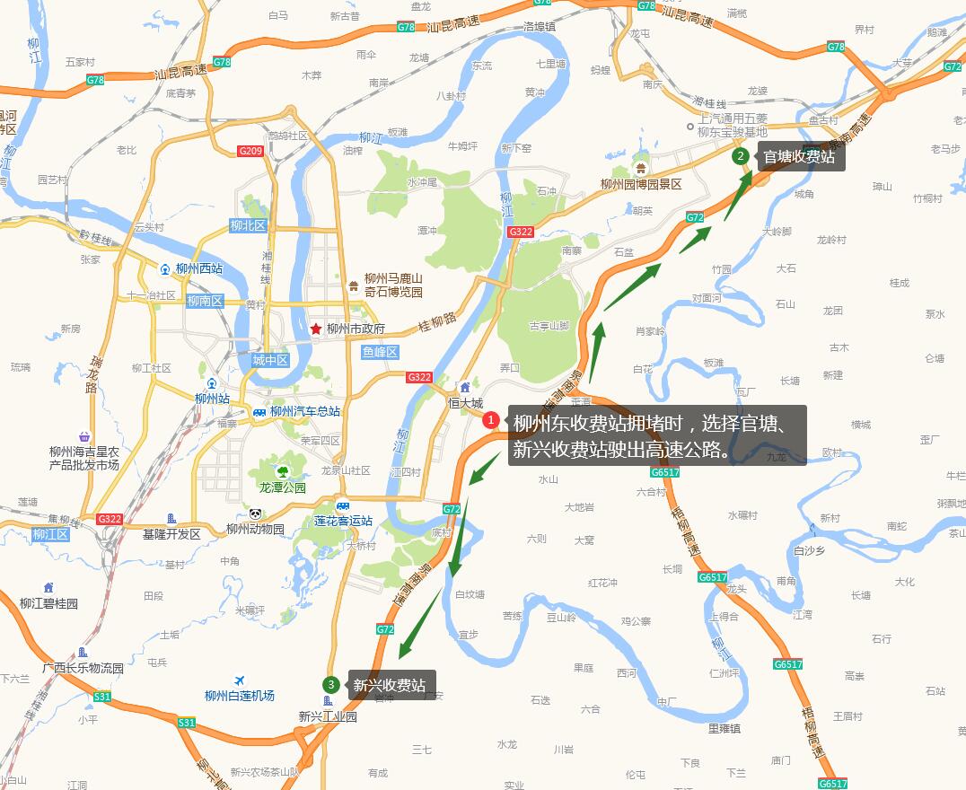Viewport: 966px width, 790px height.
Task: Select the 柳州园博园景区 icon
Action: (x=641, y=168)
